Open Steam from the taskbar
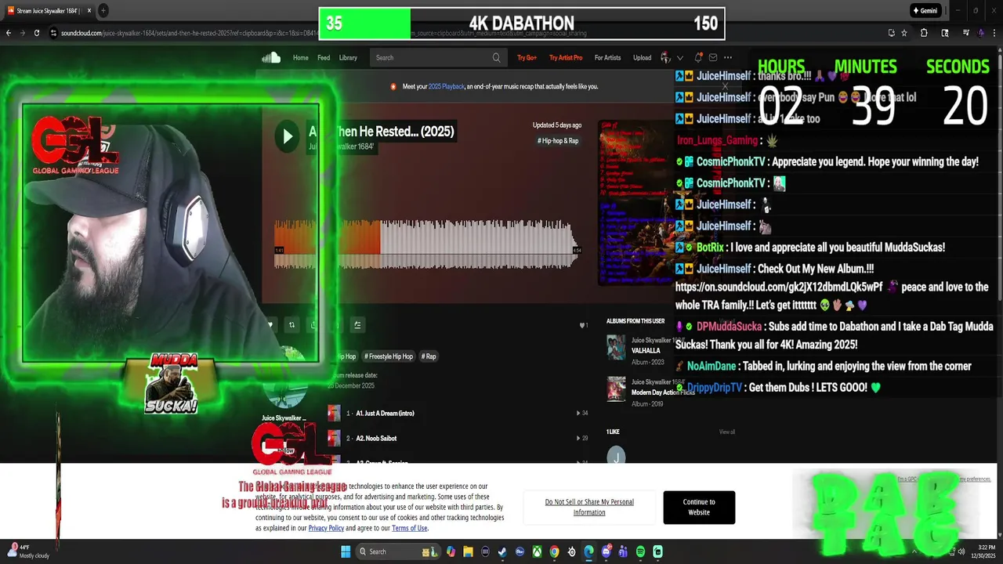 [x=502, y=551]
